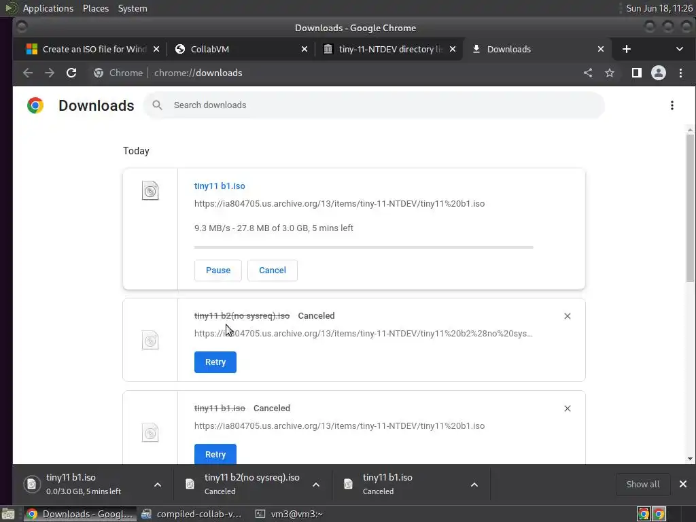Click the address bar chrome://downloads
Screen dimensions: 696x522
198,73
